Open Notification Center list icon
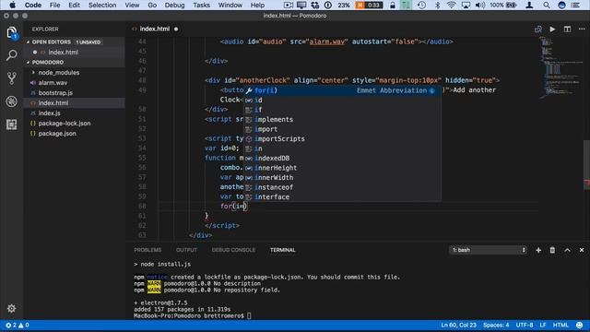The height and width of the screenshot is (332, 590). pos(575,5)
